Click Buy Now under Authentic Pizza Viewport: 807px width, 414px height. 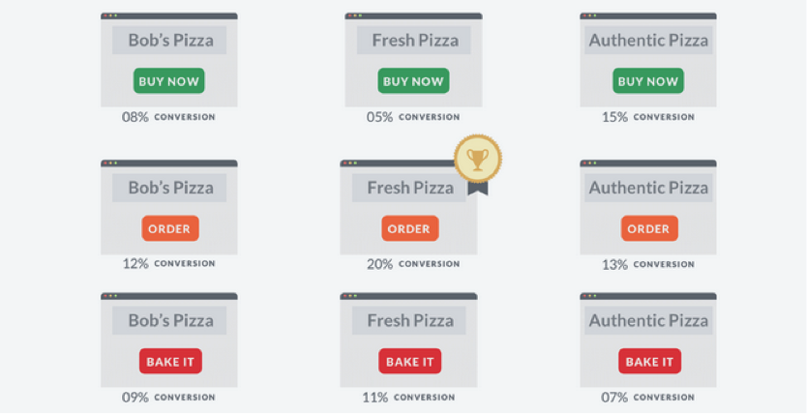pos(648,81)
